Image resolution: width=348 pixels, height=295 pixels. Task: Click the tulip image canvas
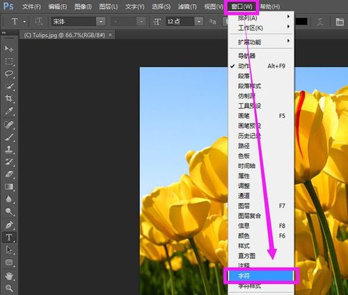(183, 181)
